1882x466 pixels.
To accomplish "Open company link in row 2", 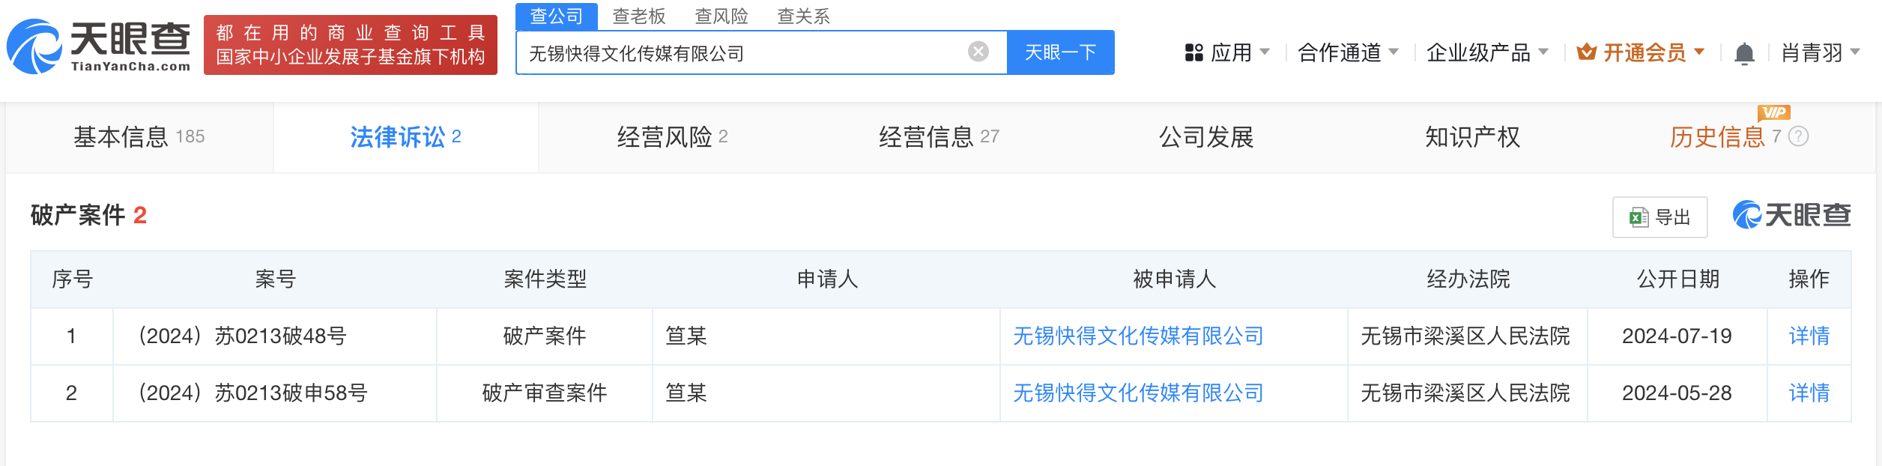I will click(1138, 393).
